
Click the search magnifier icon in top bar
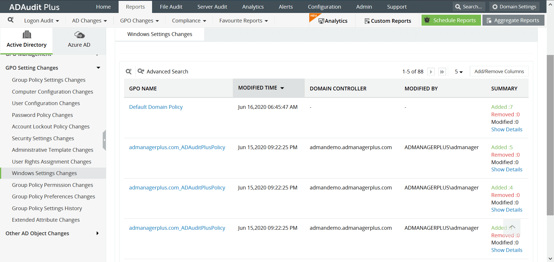pyautogui.click(x=458, y=7)
